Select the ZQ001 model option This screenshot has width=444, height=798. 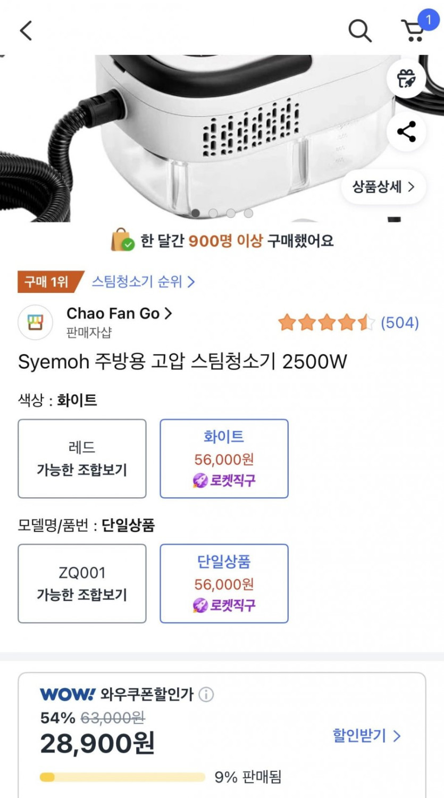[x=82, y=583]
